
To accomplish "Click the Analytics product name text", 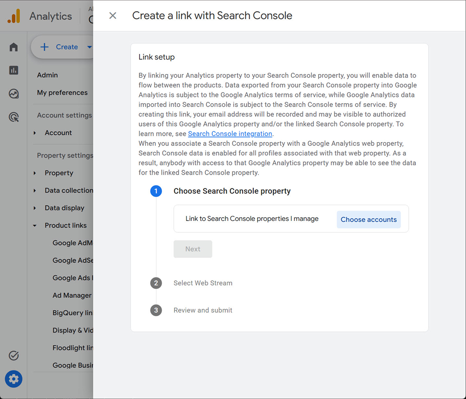I will coord(51,16).
